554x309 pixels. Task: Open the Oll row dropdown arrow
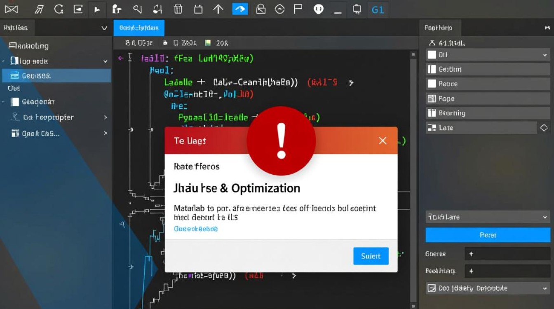click(x=545, y=55)
